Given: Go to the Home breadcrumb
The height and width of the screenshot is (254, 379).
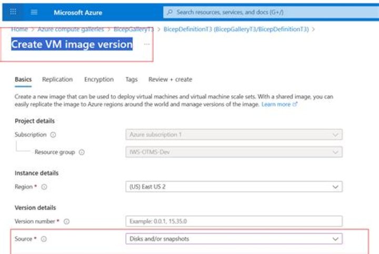Looking at the screenshot, I should [19, 30].
